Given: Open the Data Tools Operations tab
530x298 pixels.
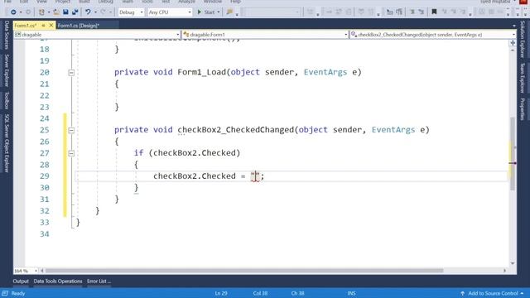Looking at the screenshot, I should point(58,281).
